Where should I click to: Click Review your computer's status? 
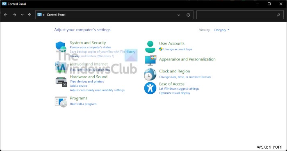[x=91, y=47]
